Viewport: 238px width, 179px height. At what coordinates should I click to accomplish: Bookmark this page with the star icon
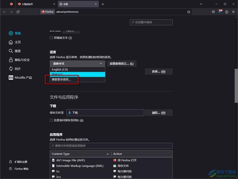point(189,12)
